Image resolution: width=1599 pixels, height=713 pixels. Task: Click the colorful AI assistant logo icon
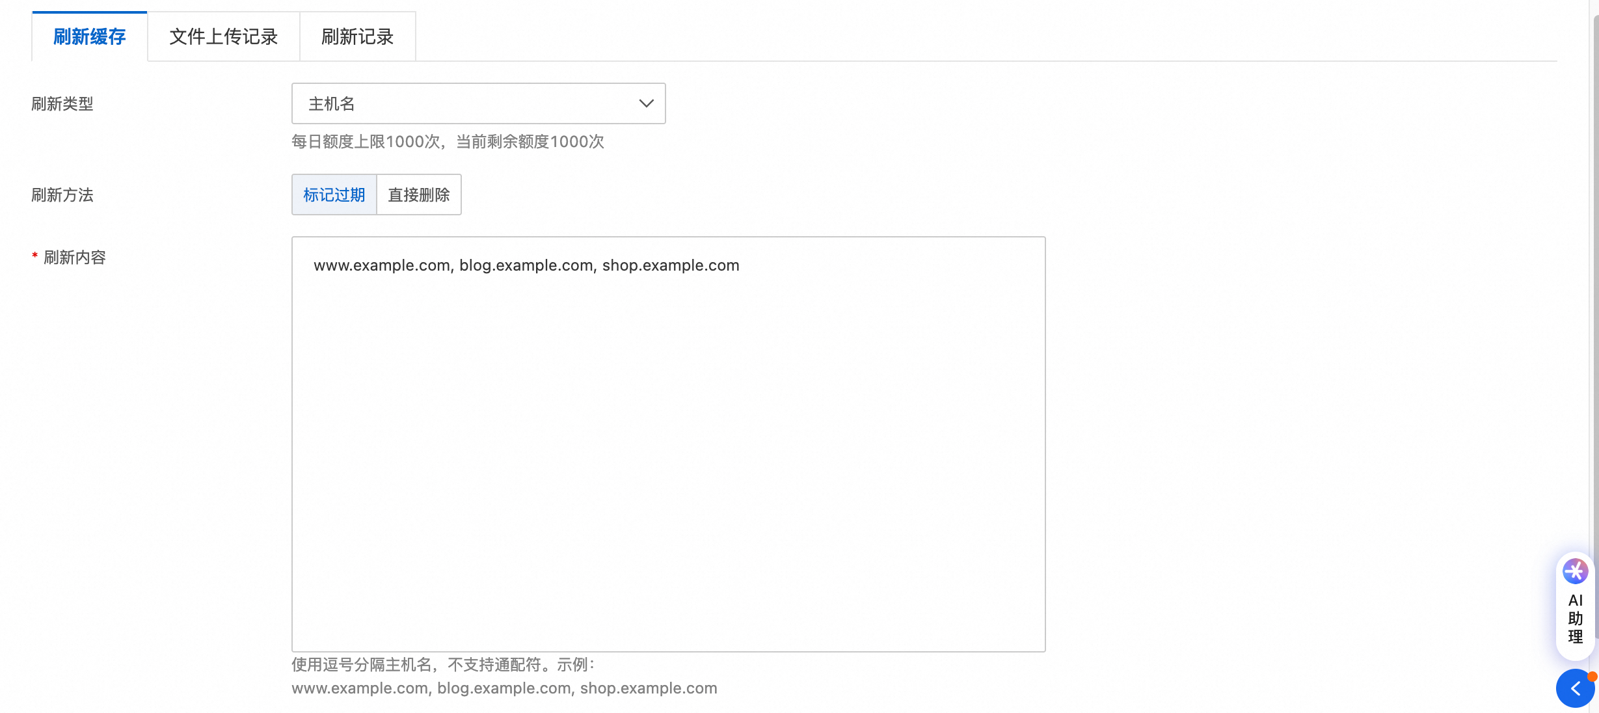(x=1575, y=572)
